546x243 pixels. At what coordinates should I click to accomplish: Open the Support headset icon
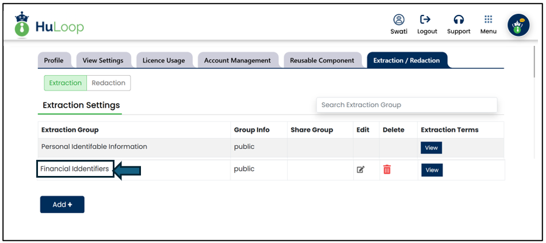click(459, 19)
